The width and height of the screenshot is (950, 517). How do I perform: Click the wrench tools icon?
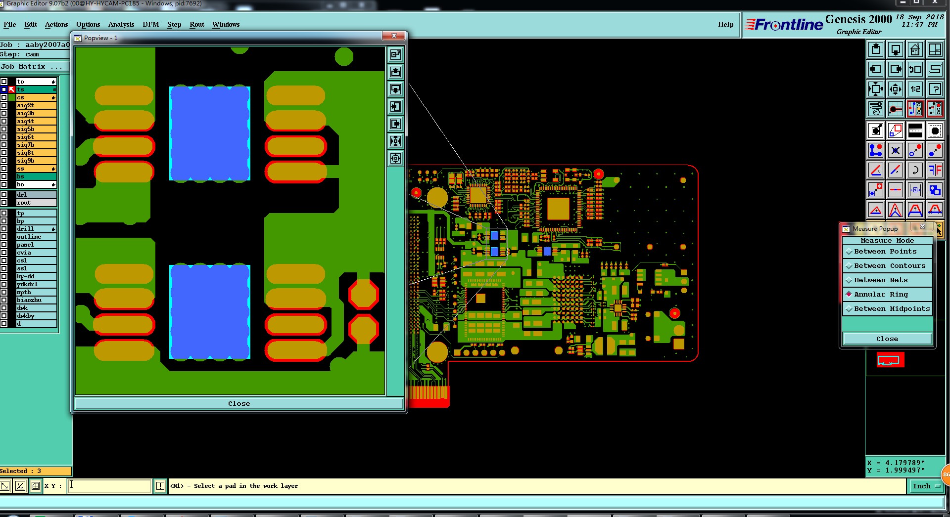tap(876, 109)
